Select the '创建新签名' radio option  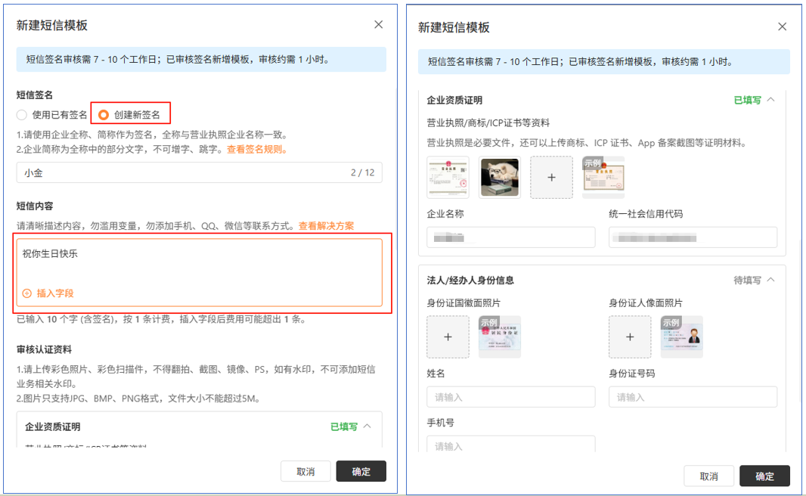point(104,115)
